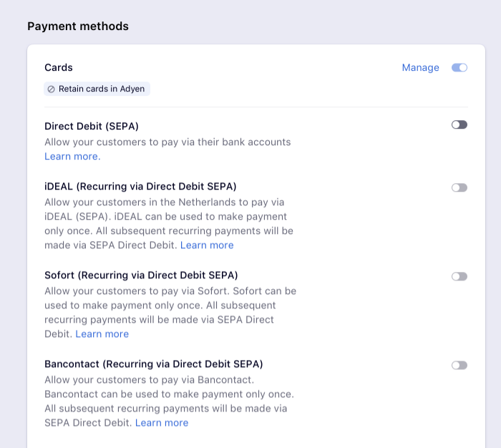The height and width of the screenshot is (448, 501).
Task: Follow the Learn more link for iDEAL
Action: click(207, 245)
